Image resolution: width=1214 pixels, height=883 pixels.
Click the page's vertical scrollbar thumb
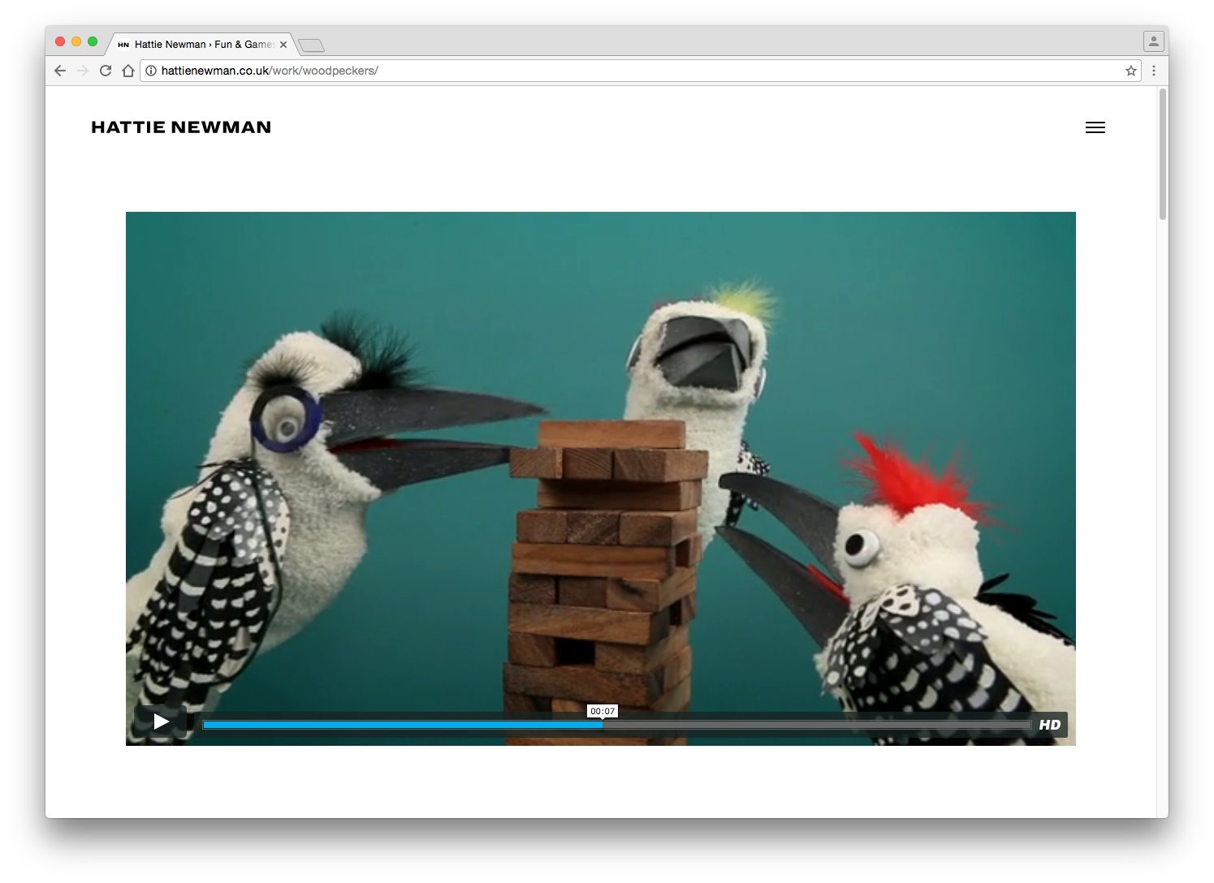pyautogui.click(x=1162, y=154)
